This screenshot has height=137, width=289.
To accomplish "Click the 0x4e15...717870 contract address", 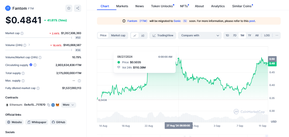I will click(35, 105).
